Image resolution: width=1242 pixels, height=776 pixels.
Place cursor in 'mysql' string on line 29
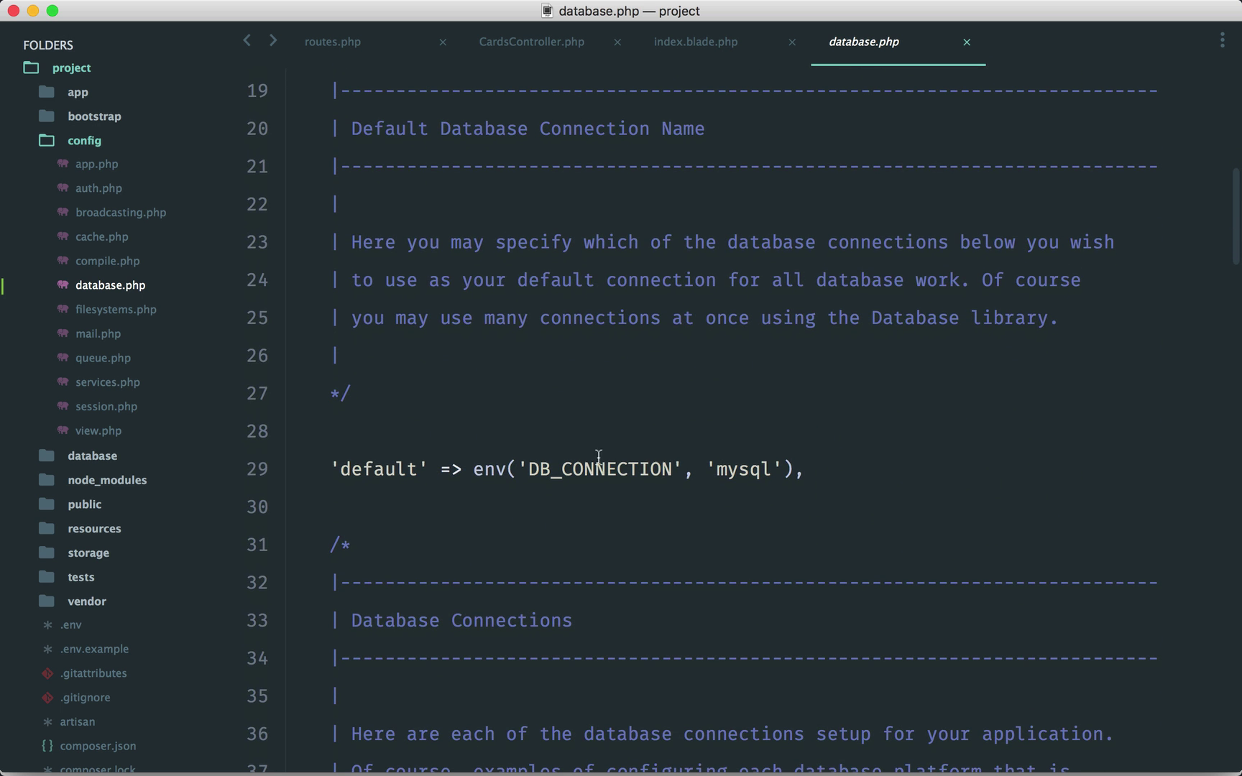[743, 469]
